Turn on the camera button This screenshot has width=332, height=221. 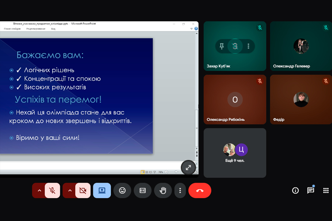point(83,190)
